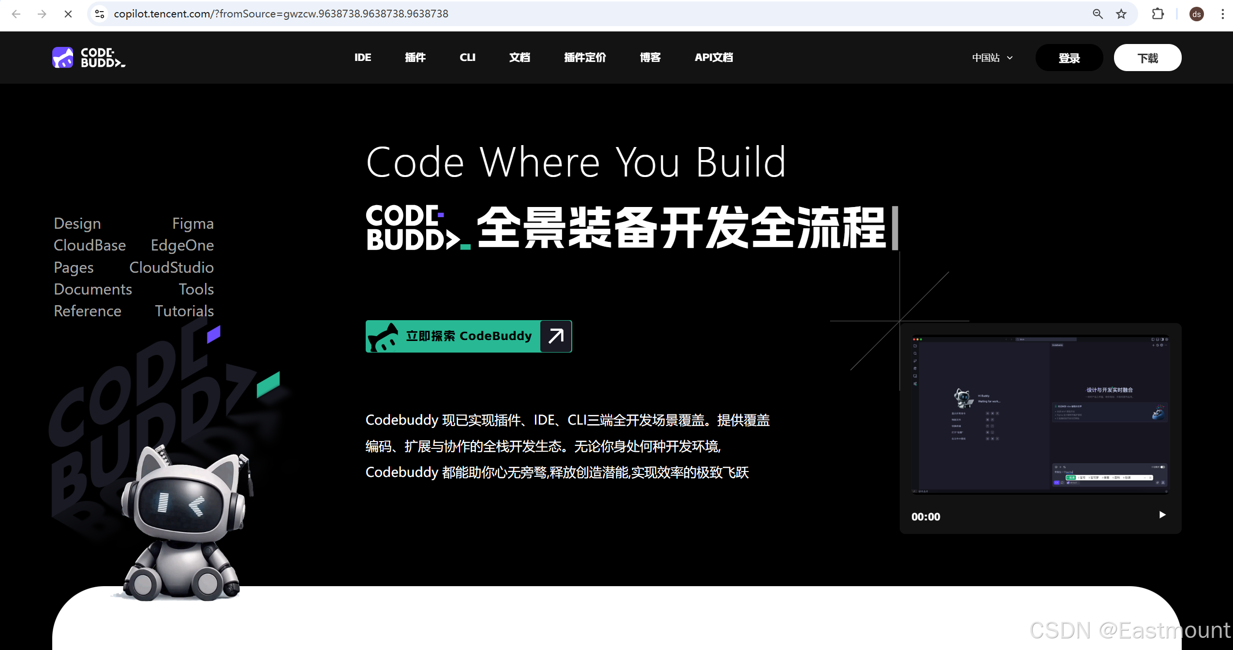Open Chrome three-dot menu
Image resolution: width=1233 pixels, height=650 pixels.
pyautogui.click(x=1222, y=14)
